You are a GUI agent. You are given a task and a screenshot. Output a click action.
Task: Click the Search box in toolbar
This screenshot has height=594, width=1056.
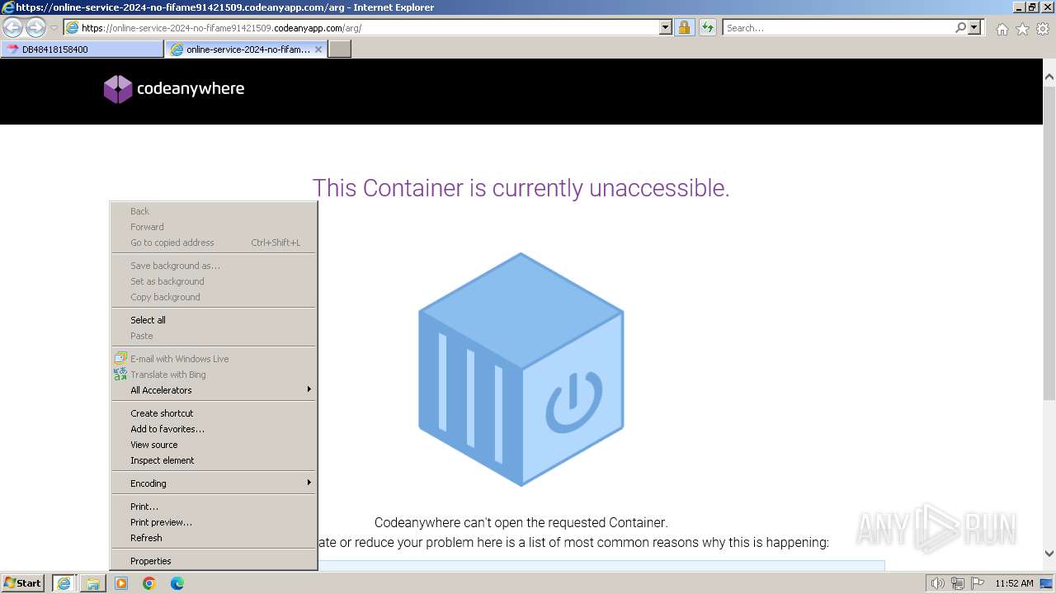click(x=838, y=28)
